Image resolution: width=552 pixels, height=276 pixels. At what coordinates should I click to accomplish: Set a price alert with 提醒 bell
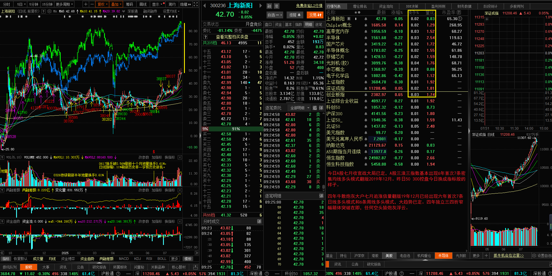tap(295, 15)
